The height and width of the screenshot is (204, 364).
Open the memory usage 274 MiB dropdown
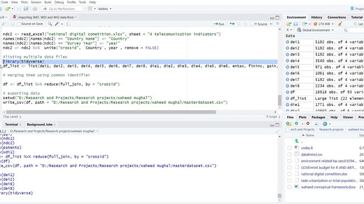(x=324, y=24)
